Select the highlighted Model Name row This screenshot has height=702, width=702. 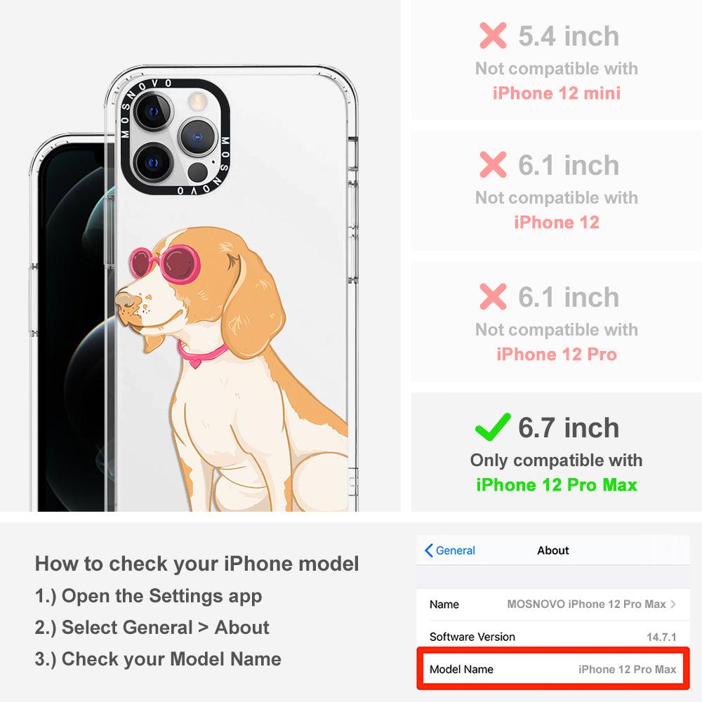tap(553, 669)
